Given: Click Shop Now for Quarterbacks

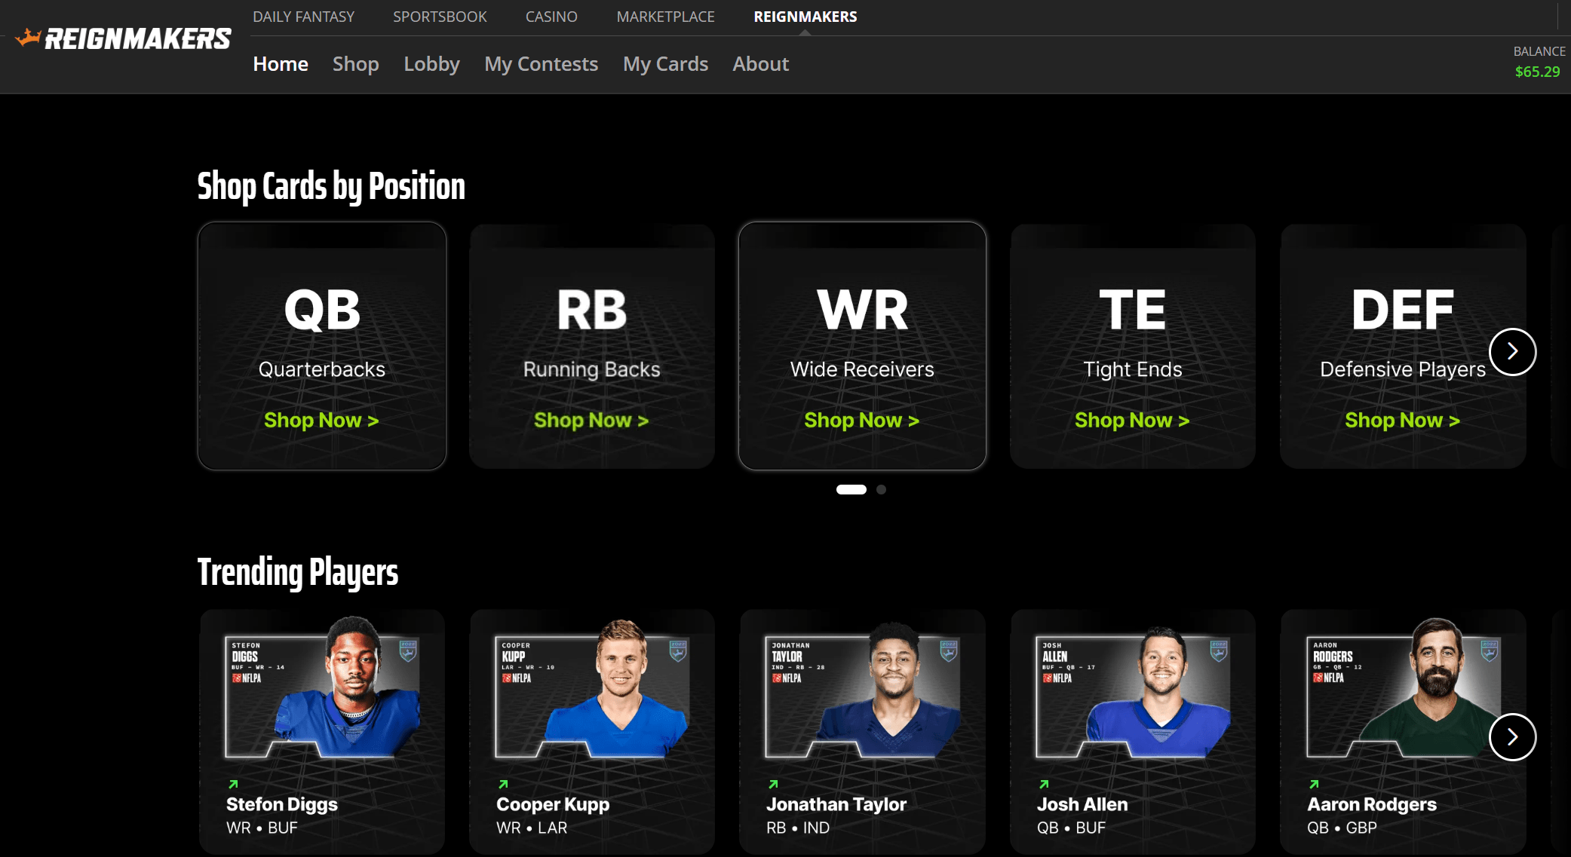Looking at the screenshot, I should click(321, 420).
